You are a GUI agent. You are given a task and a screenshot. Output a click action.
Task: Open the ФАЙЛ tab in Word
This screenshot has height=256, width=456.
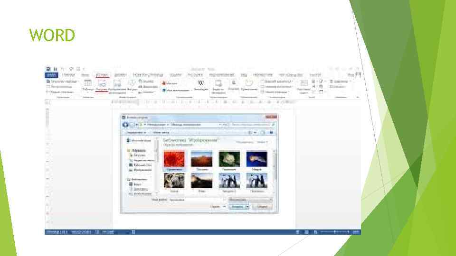(51, 75)
